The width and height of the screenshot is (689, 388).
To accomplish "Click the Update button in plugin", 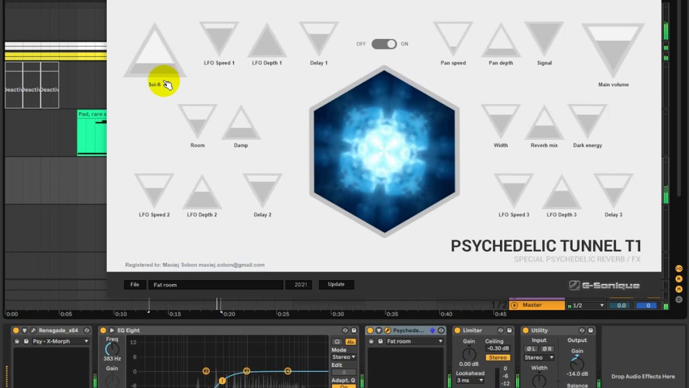I will pos(336,285).
